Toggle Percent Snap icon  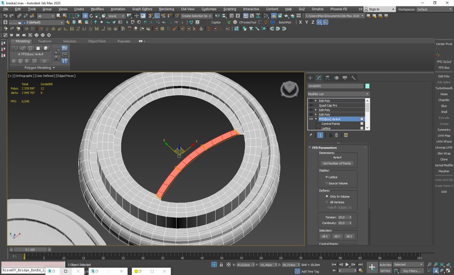(163, 16)
